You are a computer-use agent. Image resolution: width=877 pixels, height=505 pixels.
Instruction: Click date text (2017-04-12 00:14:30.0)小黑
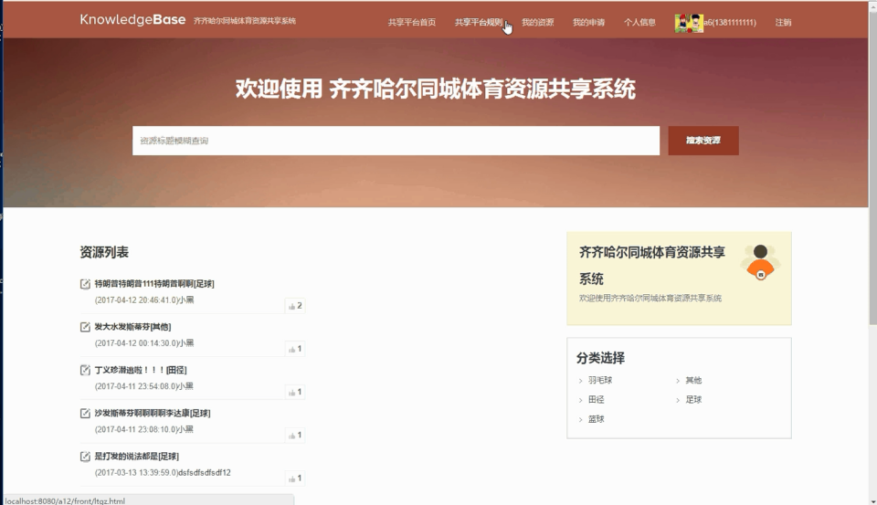click(144, 342)
